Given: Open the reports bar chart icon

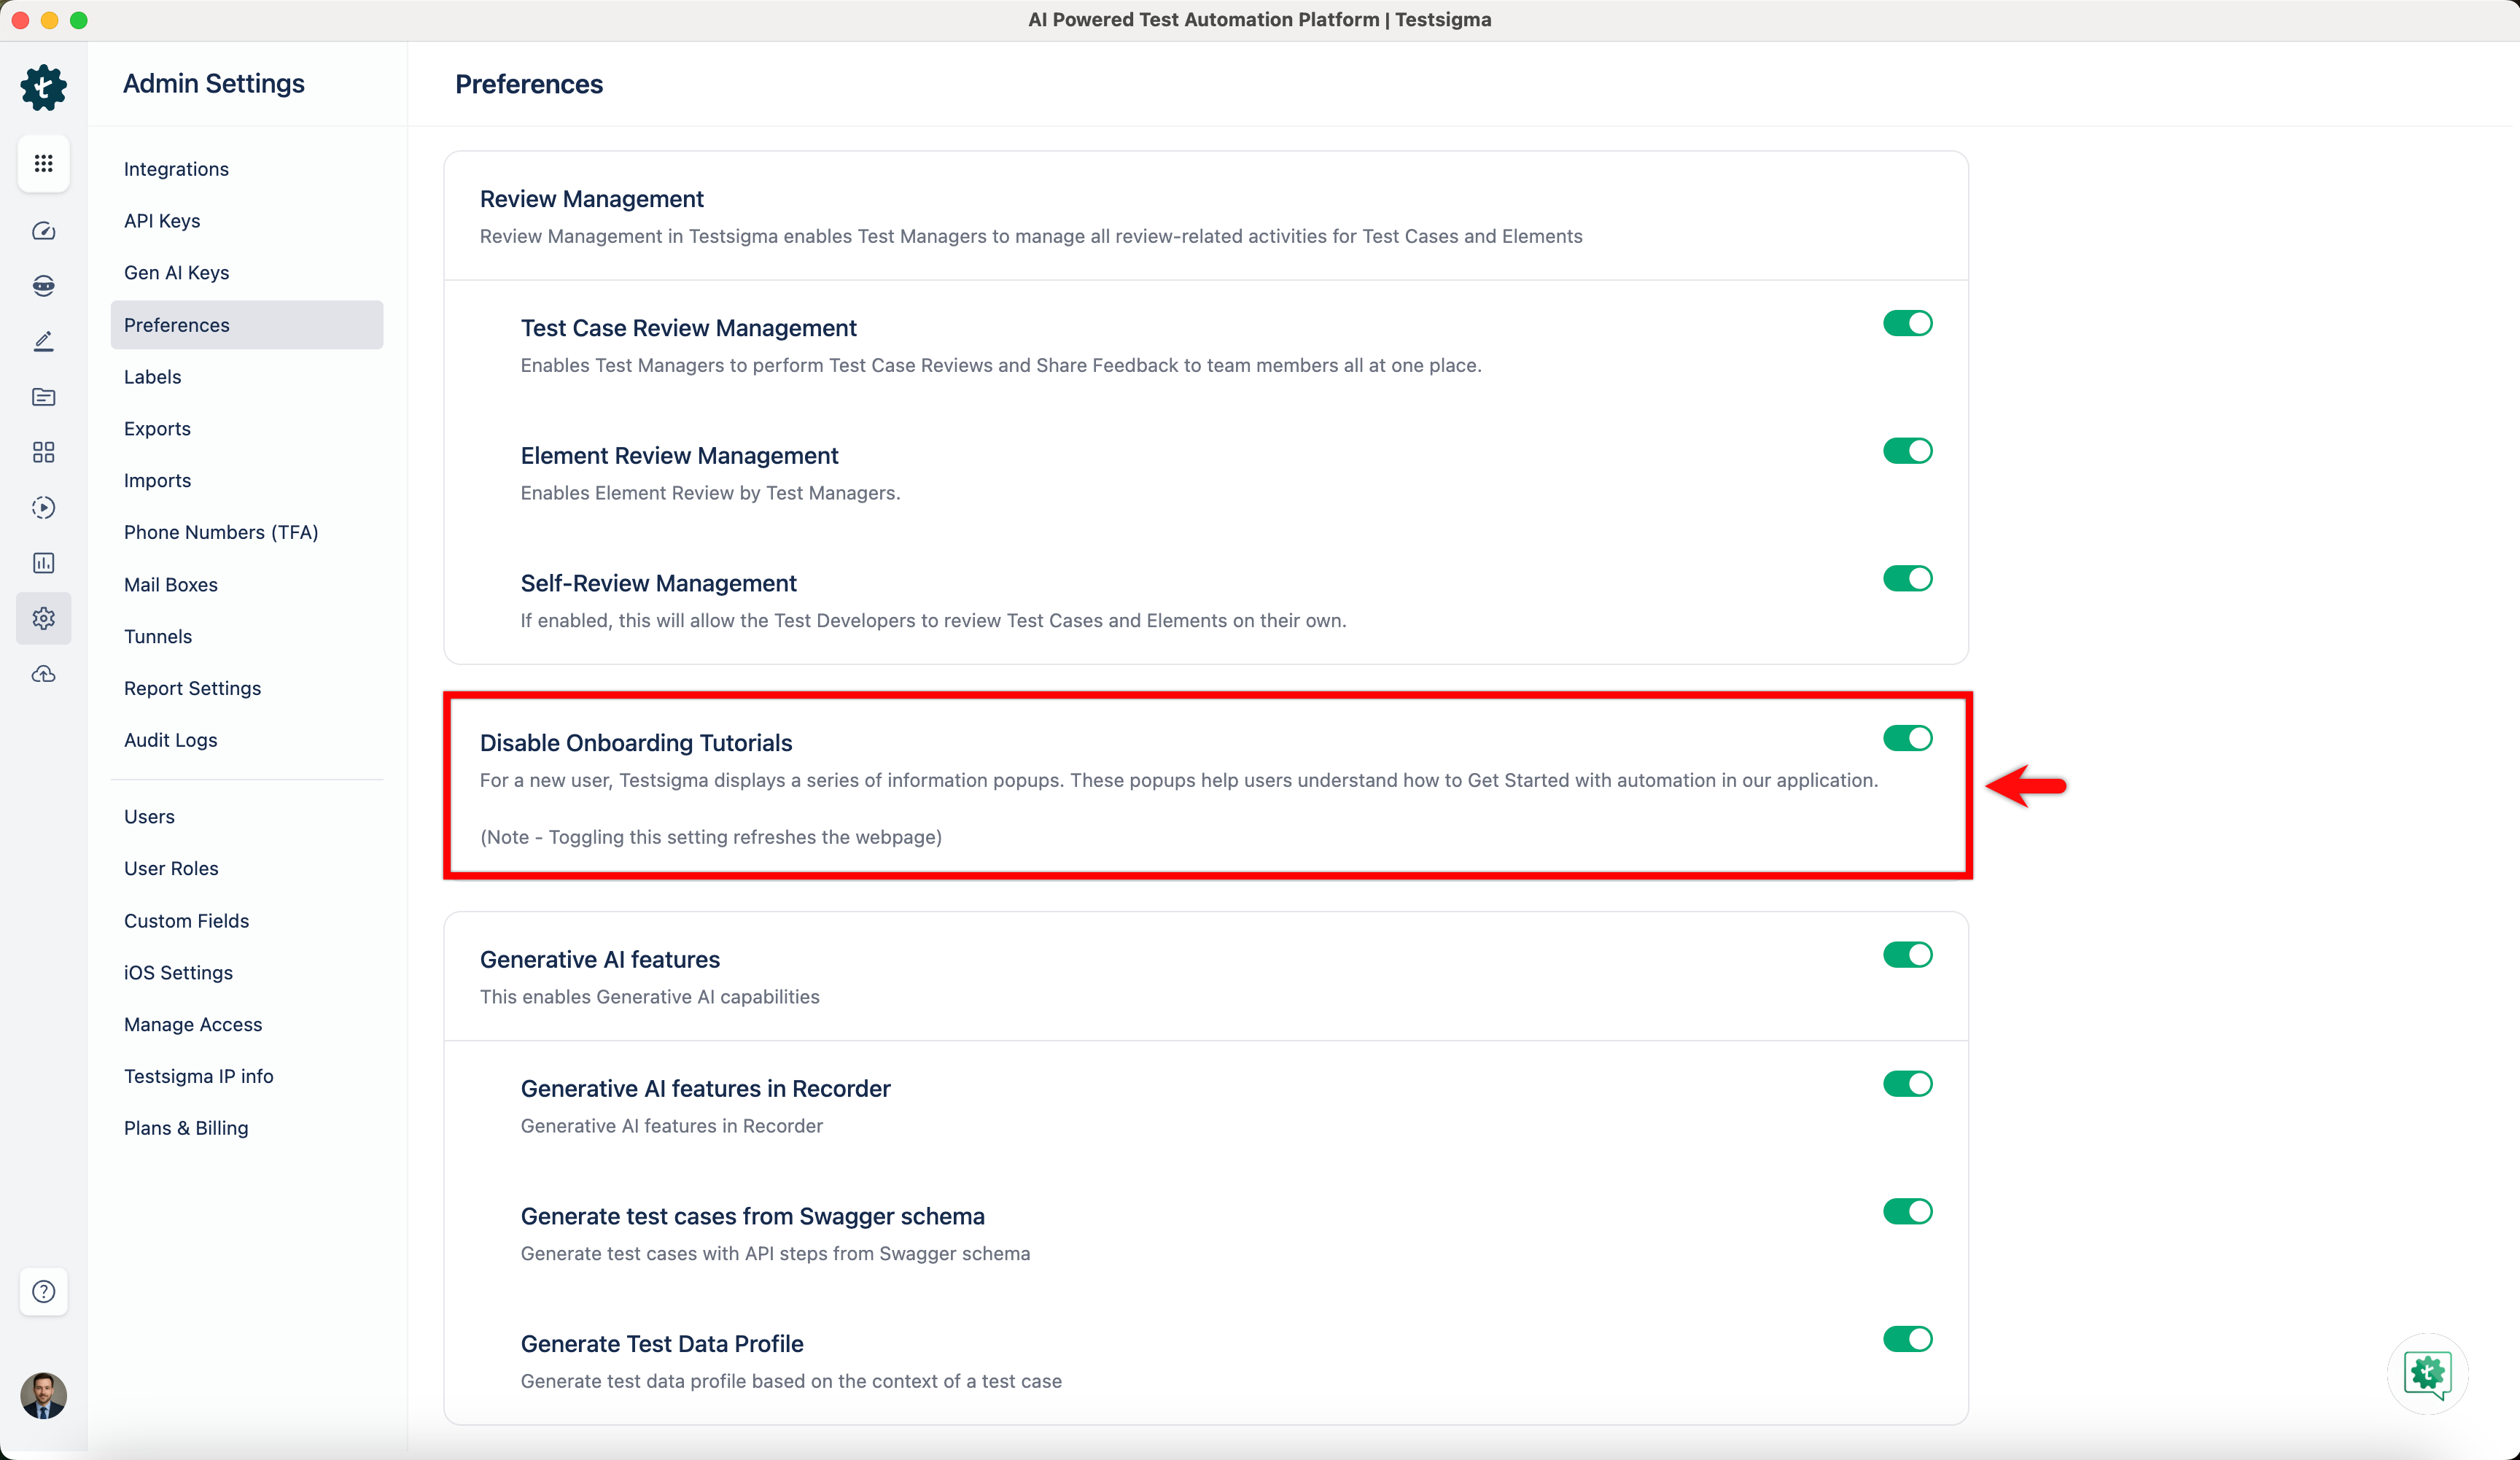Looking at the screenshot, I should (43, 562).
